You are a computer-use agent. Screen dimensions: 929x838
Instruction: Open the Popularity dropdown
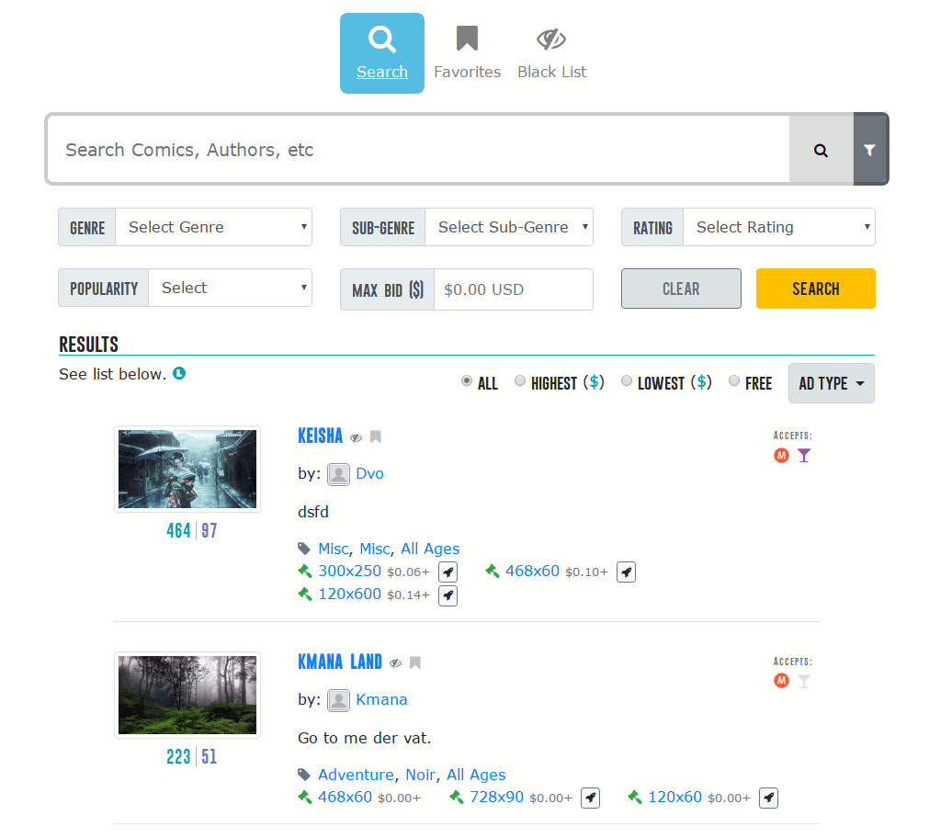pyautogui.click(x=230, y=288)
